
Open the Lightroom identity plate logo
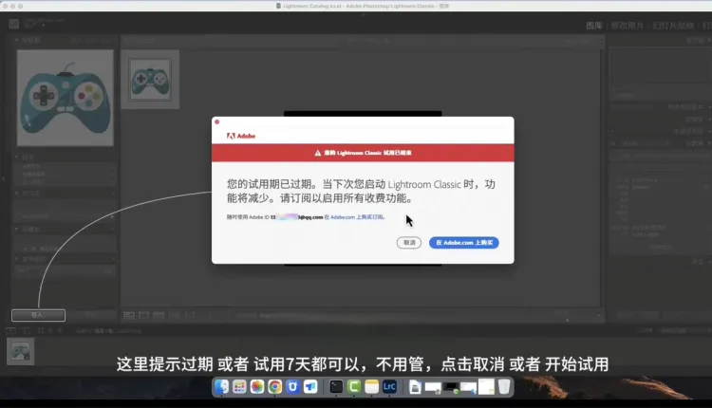click(x=14, y=24)
